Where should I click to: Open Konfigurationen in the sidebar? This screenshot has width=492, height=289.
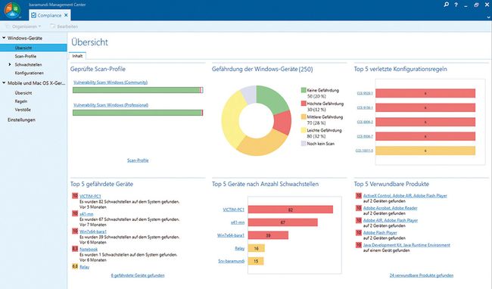30,73
